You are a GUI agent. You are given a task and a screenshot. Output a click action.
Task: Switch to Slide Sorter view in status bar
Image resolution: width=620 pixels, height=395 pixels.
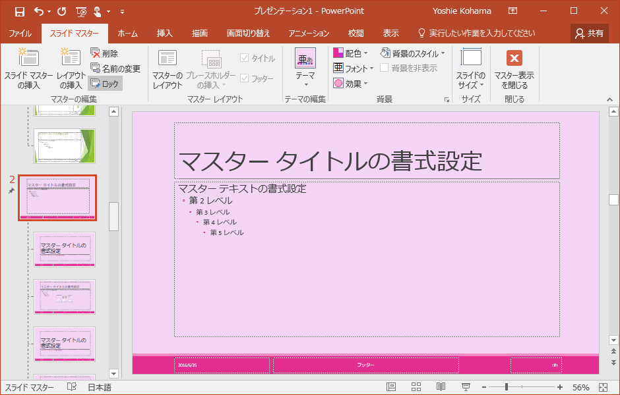click(x=416, y=388)
